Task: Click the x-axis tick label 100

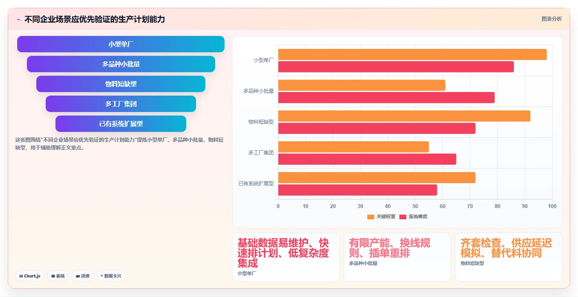Action: tap(552, 206)
